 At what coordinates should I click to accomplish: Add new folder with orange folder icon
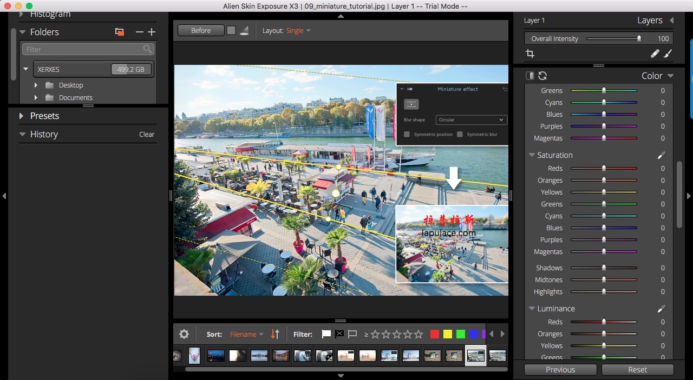[120, 32]
